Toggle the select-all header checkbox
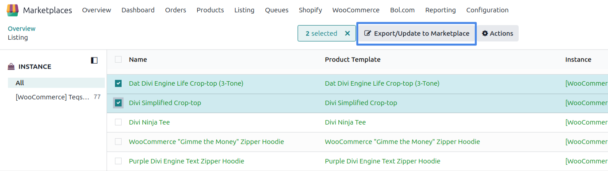The height and width of the screenshot is (171, 608). coord(118,59)
